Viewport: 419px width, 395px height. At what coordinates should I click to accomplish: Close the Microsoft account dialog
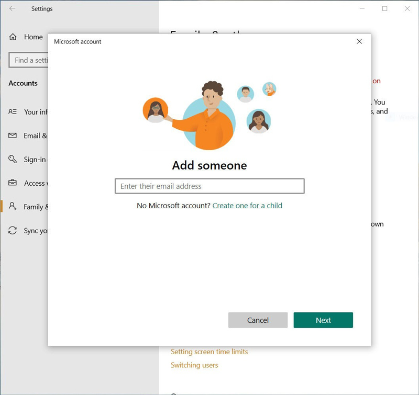[x=359, y=41]
